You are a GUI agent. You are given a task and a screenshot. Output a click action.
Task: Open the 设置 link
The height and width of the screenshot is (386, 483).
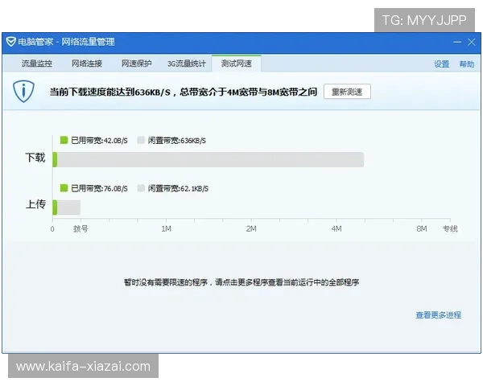[x=442, y=64]
